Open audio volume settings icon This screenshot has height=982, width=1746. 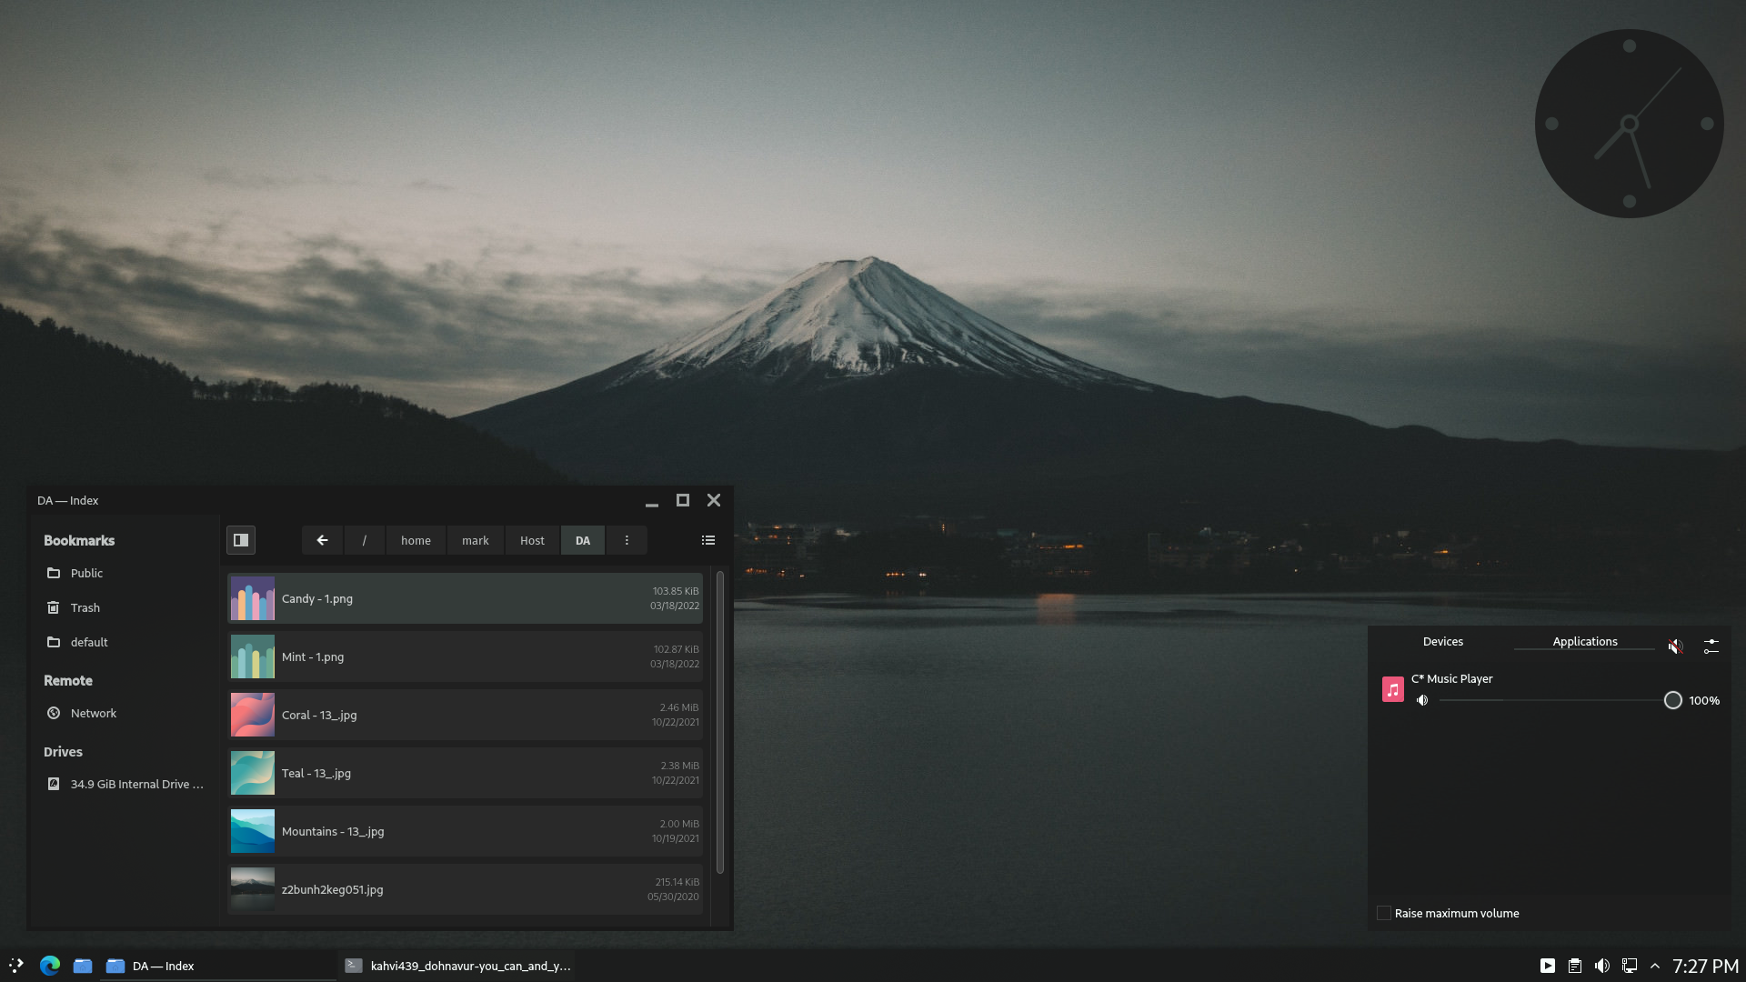(1711, 646)
